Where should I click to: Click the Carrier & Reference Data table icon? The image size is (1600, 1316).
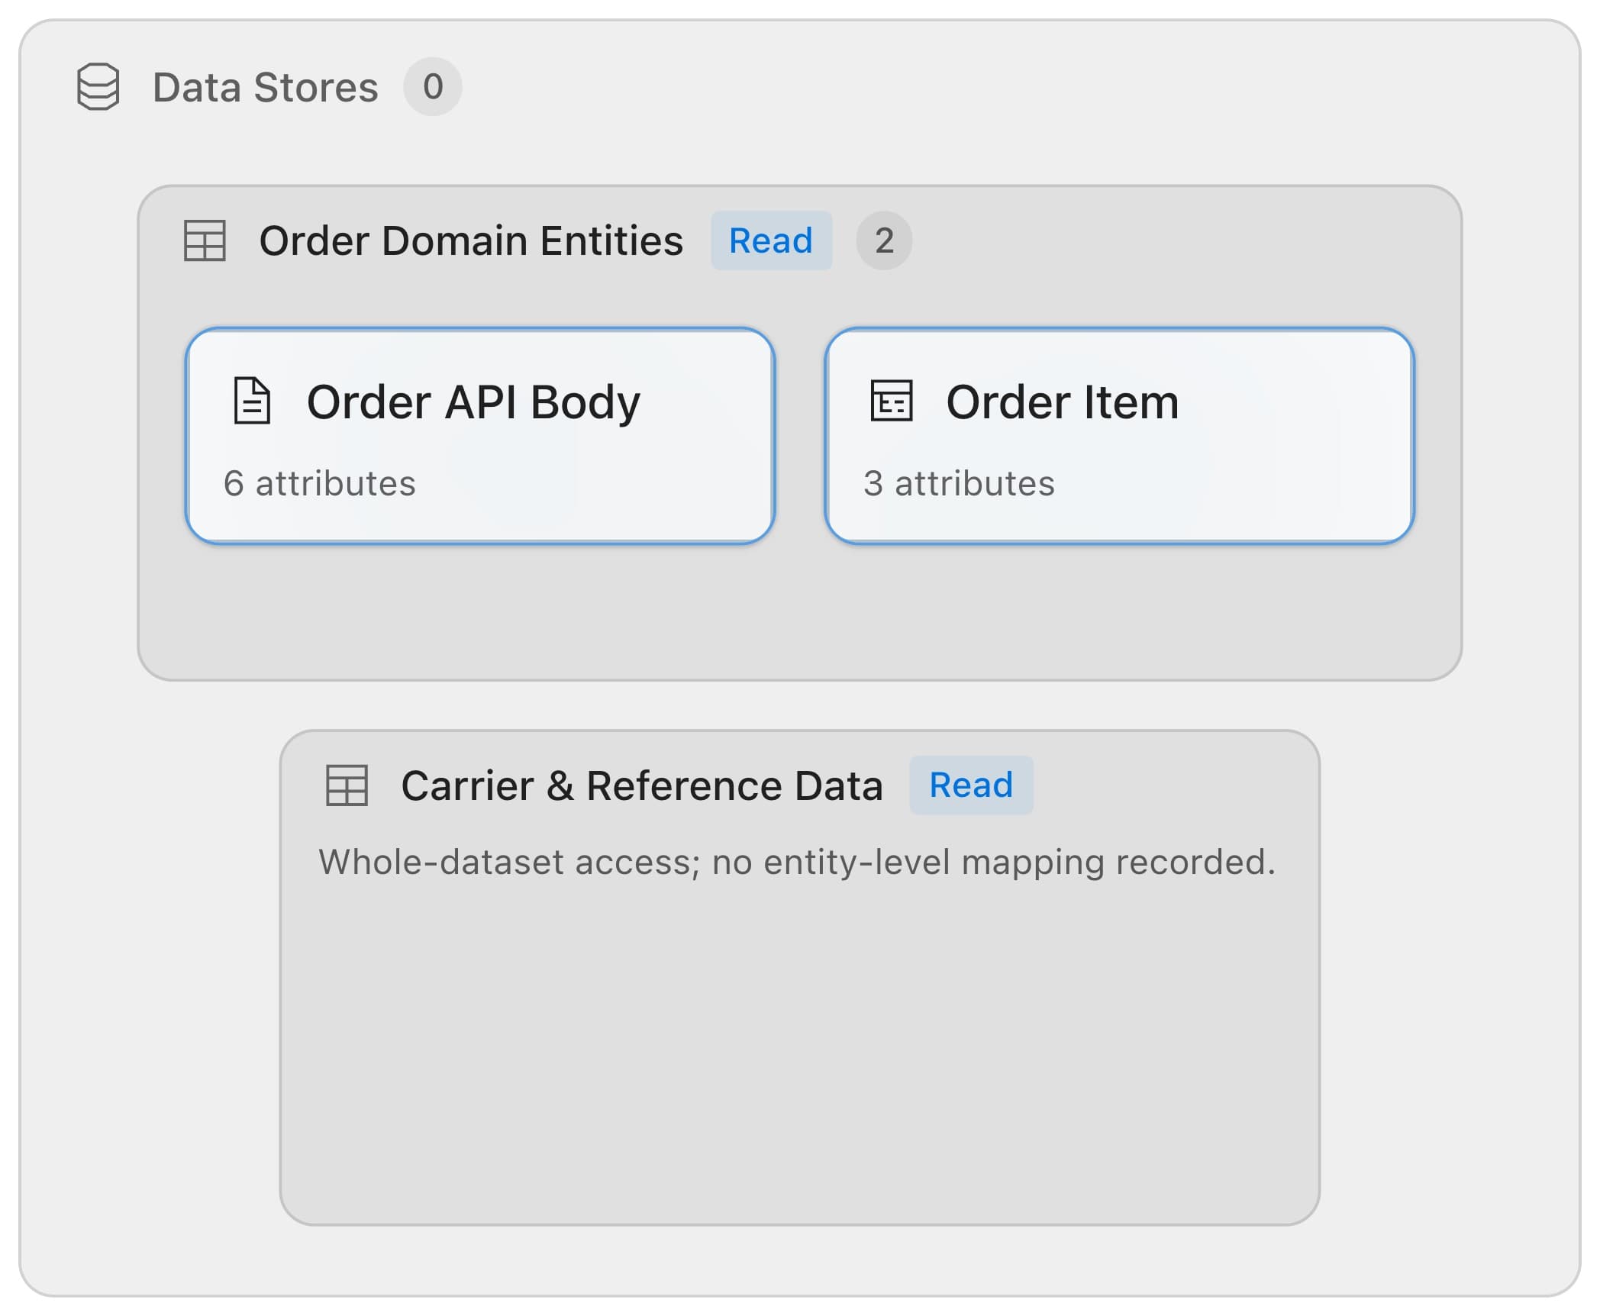(x=347, y=785)
